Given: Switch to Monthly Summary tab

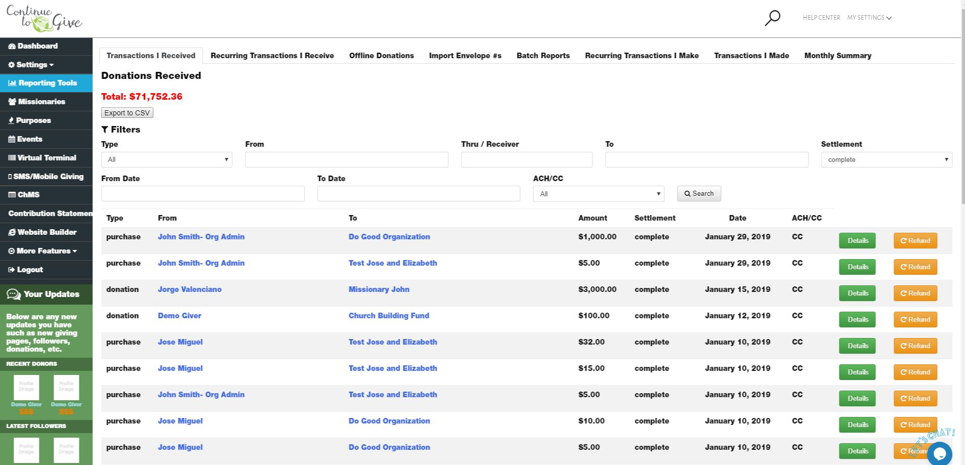Looking at the screenshot, I should 837,56.
